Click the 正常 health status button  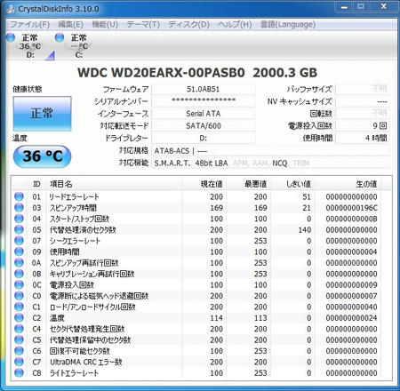(42, 114)
